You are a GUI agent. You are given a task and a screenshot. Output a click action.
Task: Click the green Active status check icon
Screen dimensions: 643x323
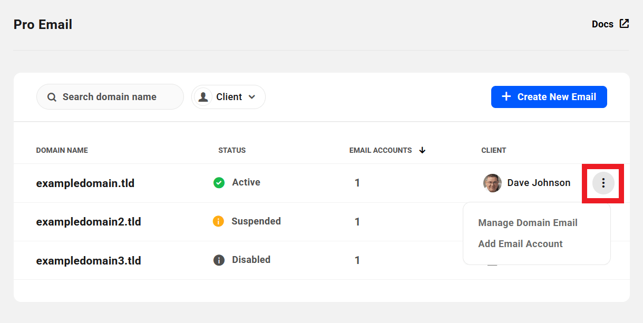click(x=219, y=183)
